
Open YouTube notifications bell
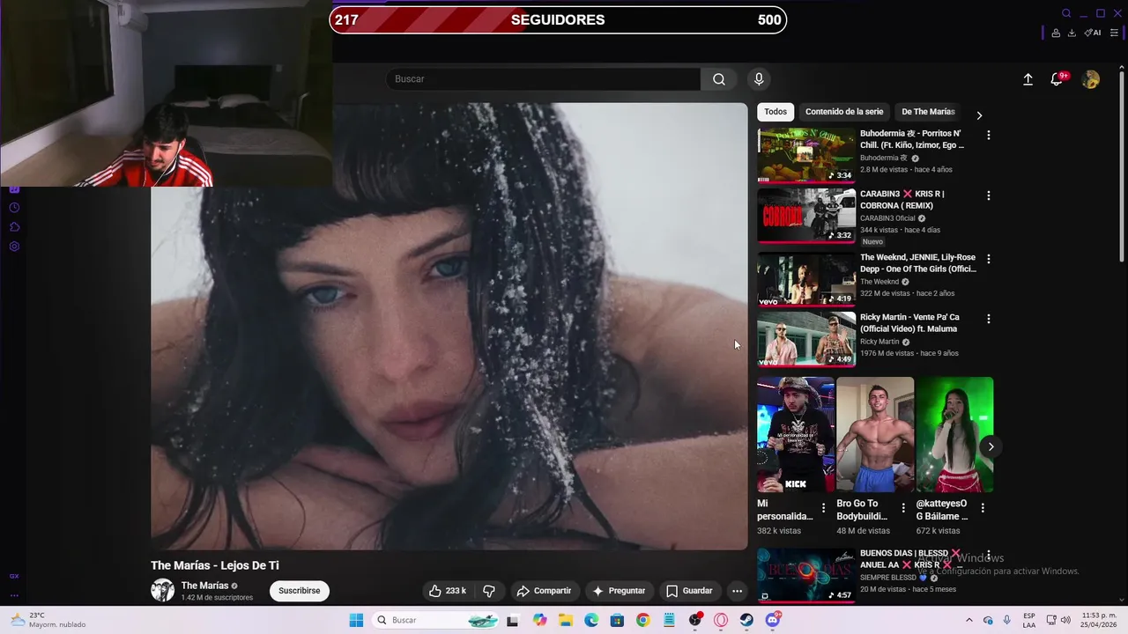1057,79
